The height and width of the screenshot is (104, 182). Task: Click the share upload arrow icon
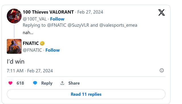tap(62, 83)
